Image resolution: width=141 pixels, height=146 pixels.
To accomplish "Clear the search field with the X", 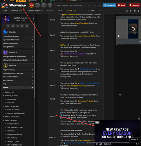I will tap(90, 5).
